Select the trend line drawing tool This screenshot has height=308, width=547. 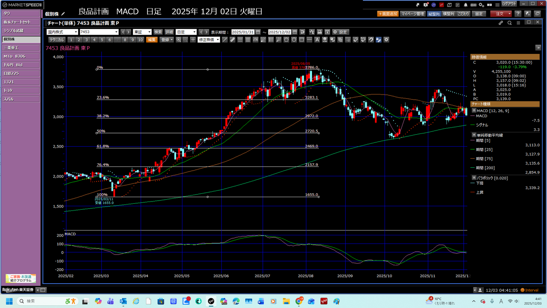point(225,40)
